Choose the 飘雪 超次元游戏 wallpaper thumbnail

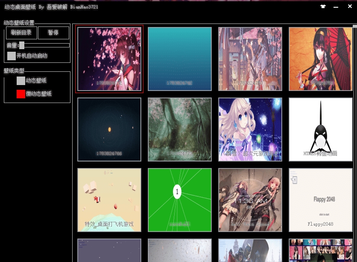(x=250, y=130)
